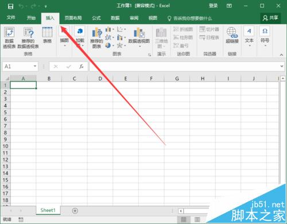The height and width of the screenshot is (224, 287).
Task: Select row 5 header
Action: pos(5,113)
